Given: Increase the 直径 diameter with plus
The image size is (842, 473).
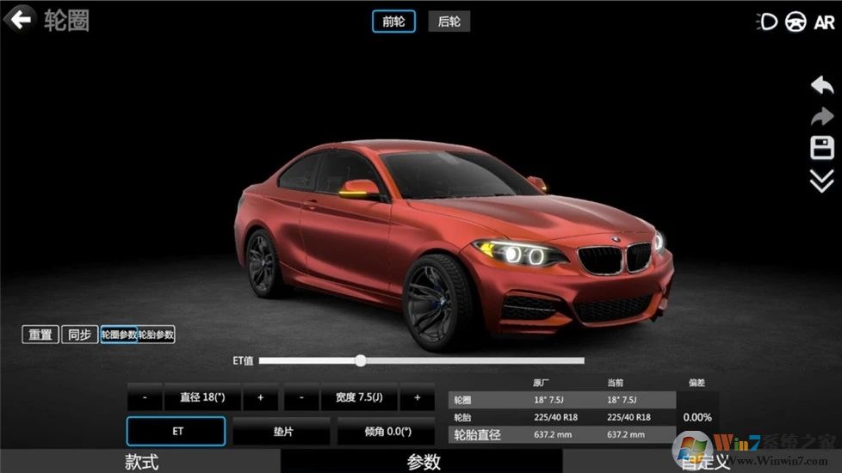Looking at the screenshot, I should click(x=261, y=397).
